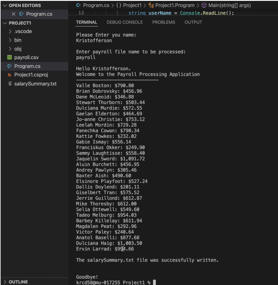Click the Project1 namespace breadcrumb
This screenshot has height=285, width=278.
(132, 5)
